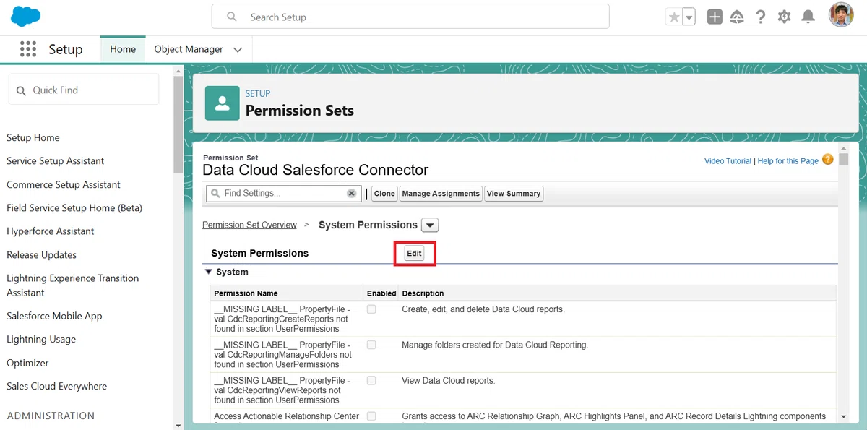The width and height of the screenshot is (867, 430).
Task: Click the 'Data Cloud Salesforce Connector' title
Action: [x=316, y=170]
